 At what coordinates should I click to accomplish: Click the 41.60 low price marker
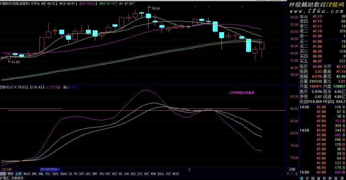click(x=16, y=62)
